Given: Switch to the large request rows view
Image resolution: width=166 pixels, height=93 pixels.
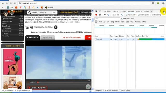Looking at the screenshot, I should tap(118, 15).
